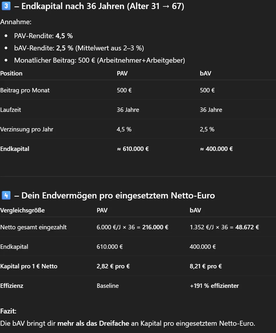Click the "Baseline" efficiency cell
Viewport: 276px width, 333px height.
[x=108, y=286]
